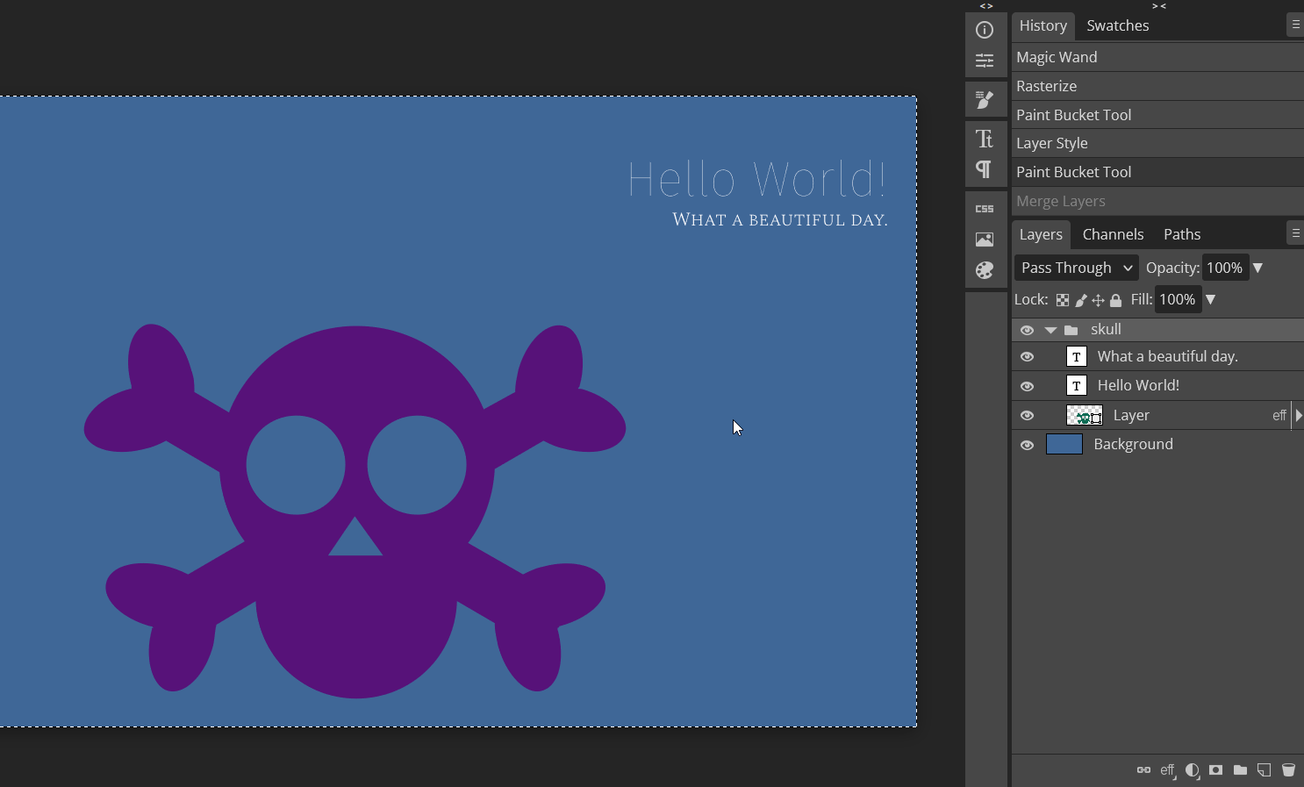Open the Paragraph panel
Screen dimensions: 1304x787
click(985, 170)
